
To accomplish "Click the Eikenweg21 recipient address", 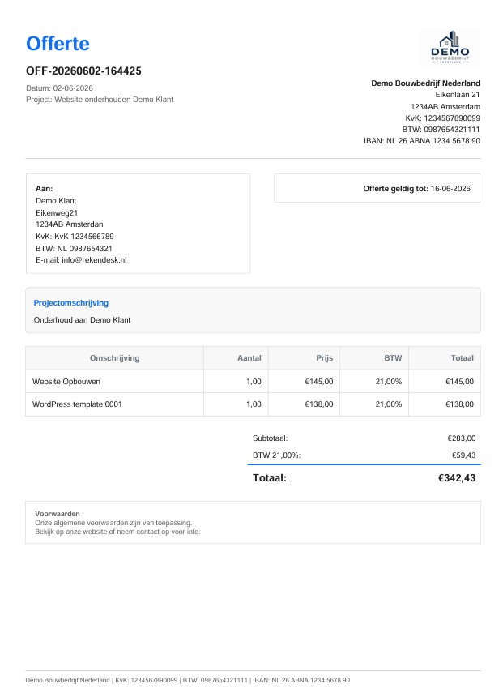I will [57, 213].
